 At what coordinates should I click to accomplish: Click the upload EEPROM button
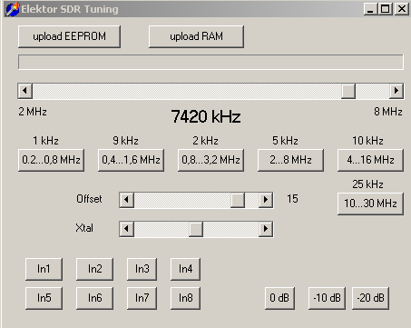point(69,36)
